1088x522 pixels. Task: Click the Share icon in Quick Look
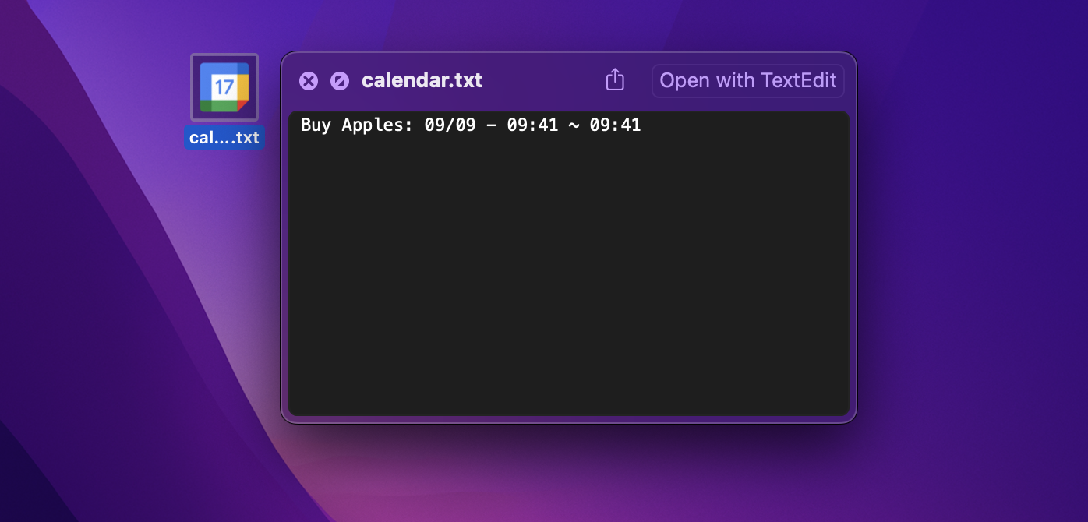click(615, 80)
